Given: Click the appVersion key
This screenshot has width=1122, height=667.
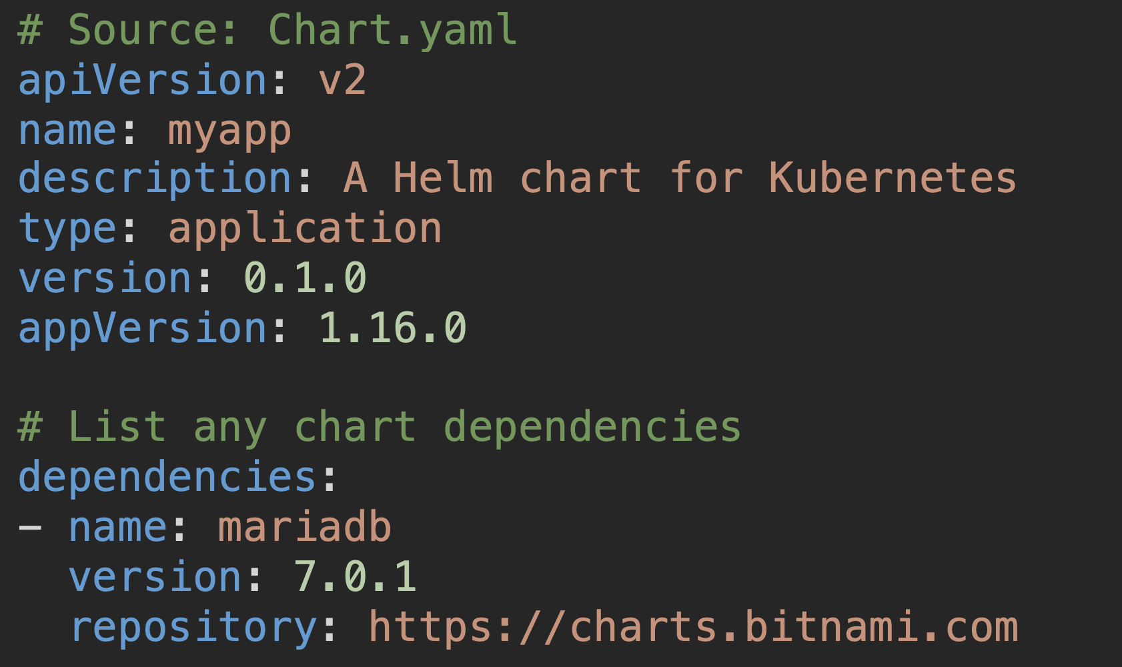Looking at the screenshot, I should pyautogui.click(x=143, y=329).
